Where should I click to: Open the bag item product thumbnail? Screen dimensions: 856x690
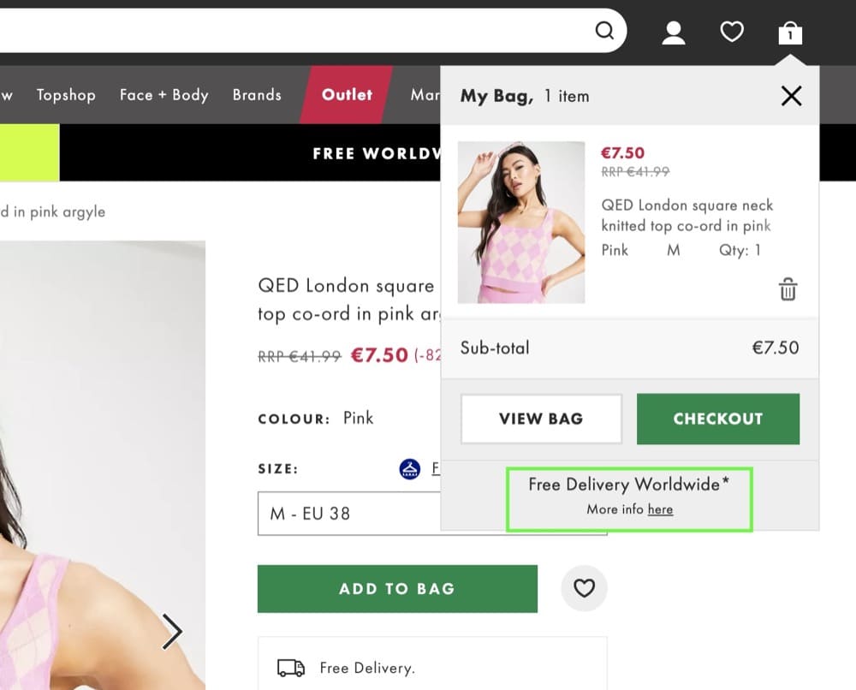click(521, 223)
